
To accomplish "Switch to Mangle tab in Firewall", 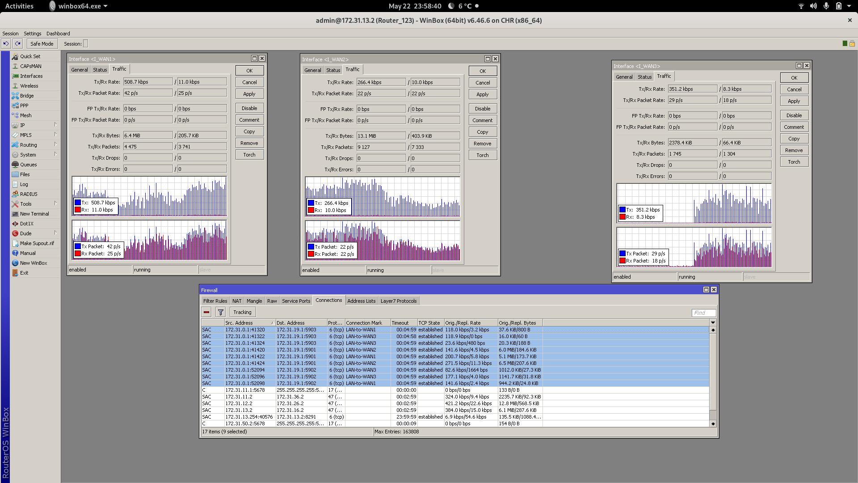I will click(x=254, y=301).
